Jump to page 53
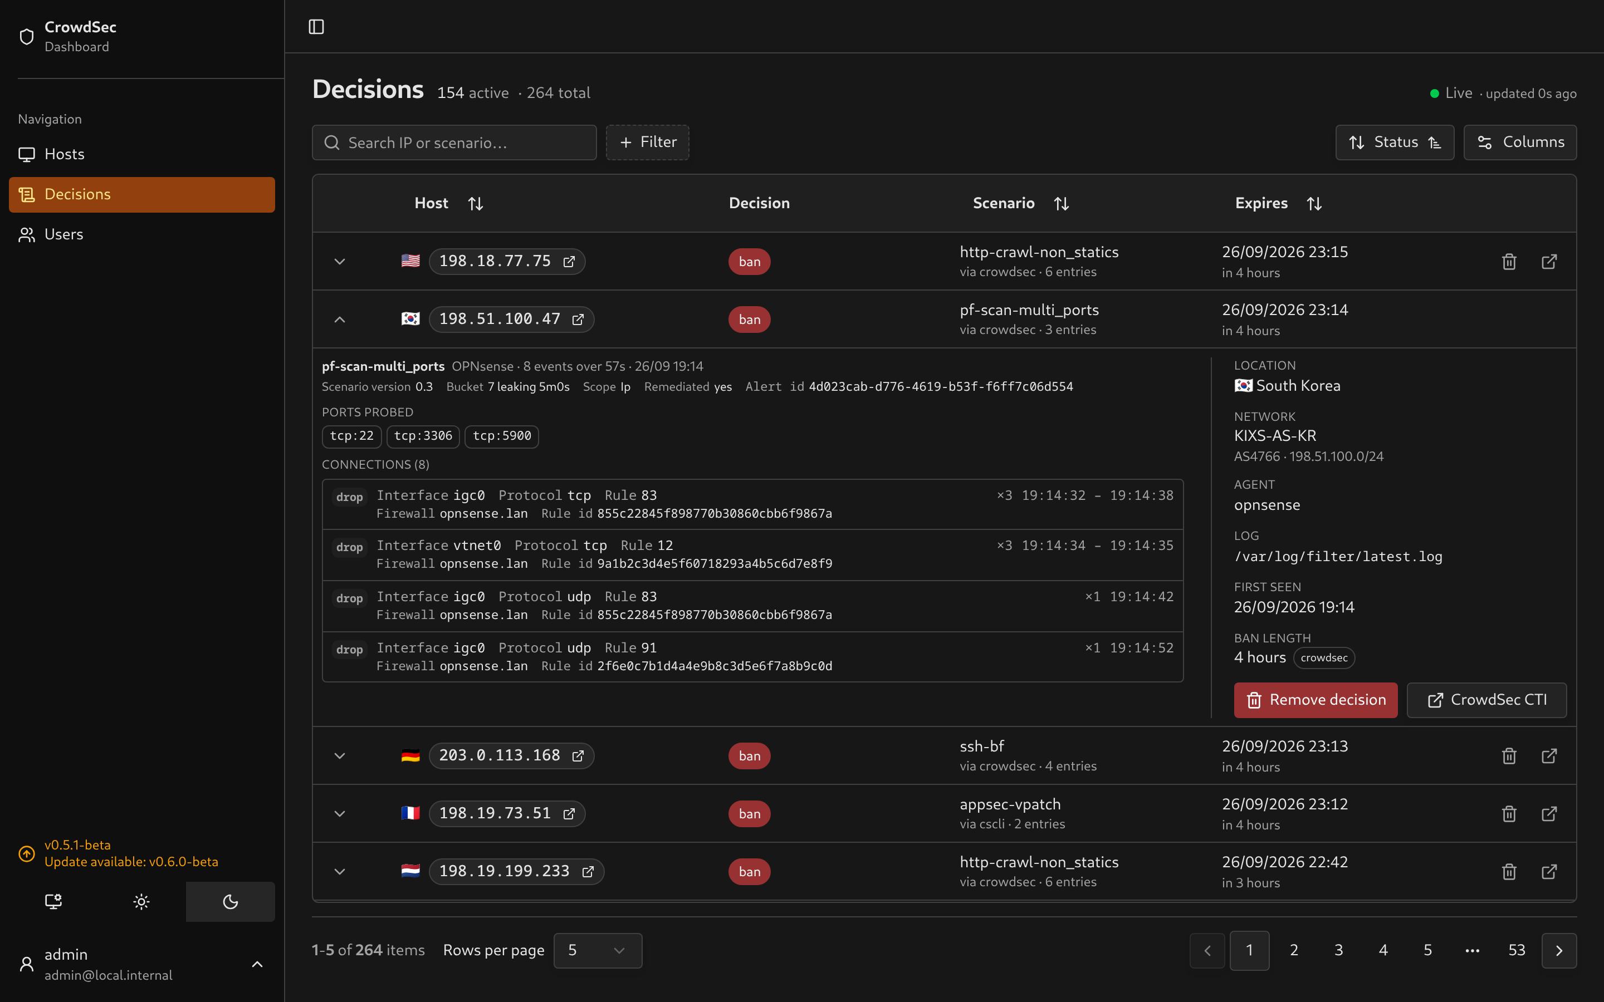The image size is (1604, 1002). pyautogui.click(x=1517, y=950)
